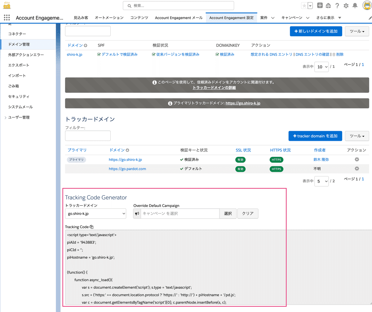
Task: Open the notifications bell
Action: click(x=355, y=6)
